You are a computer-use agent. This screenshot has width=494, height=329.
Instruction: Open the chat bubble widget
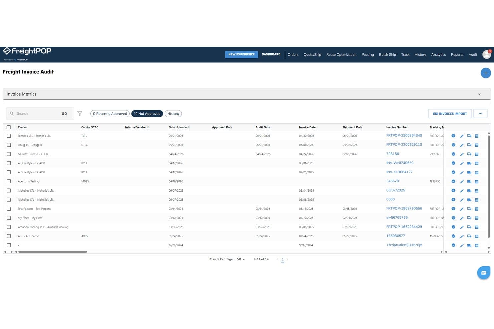click(x=484, y=273)
